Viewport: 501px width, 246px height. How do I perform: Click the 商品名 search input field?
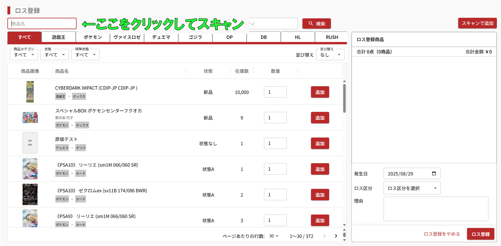(42, 24)
